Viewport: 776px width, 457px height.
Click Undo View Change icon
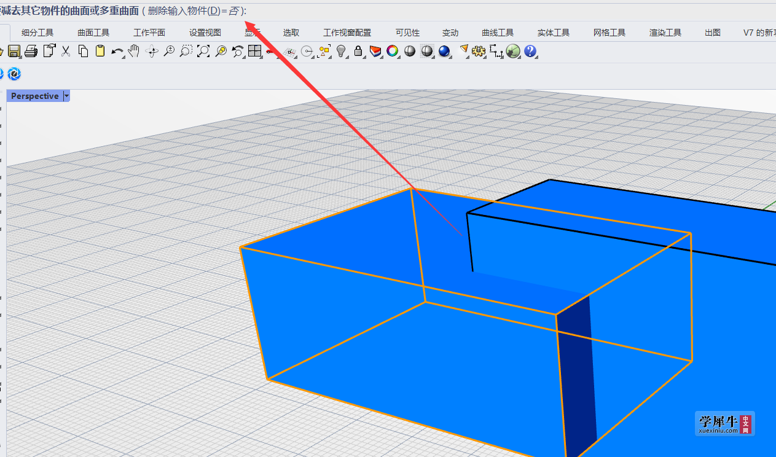click(238, 52)
